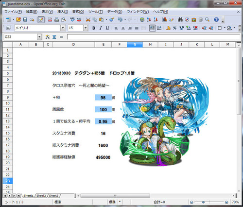Toggle Italic formatting

[101, 28]
